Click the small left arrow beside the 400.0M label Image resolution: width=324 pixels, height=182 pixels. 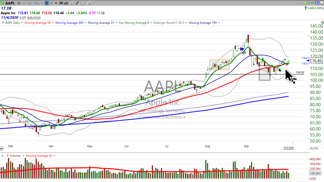tap(308, 159)
